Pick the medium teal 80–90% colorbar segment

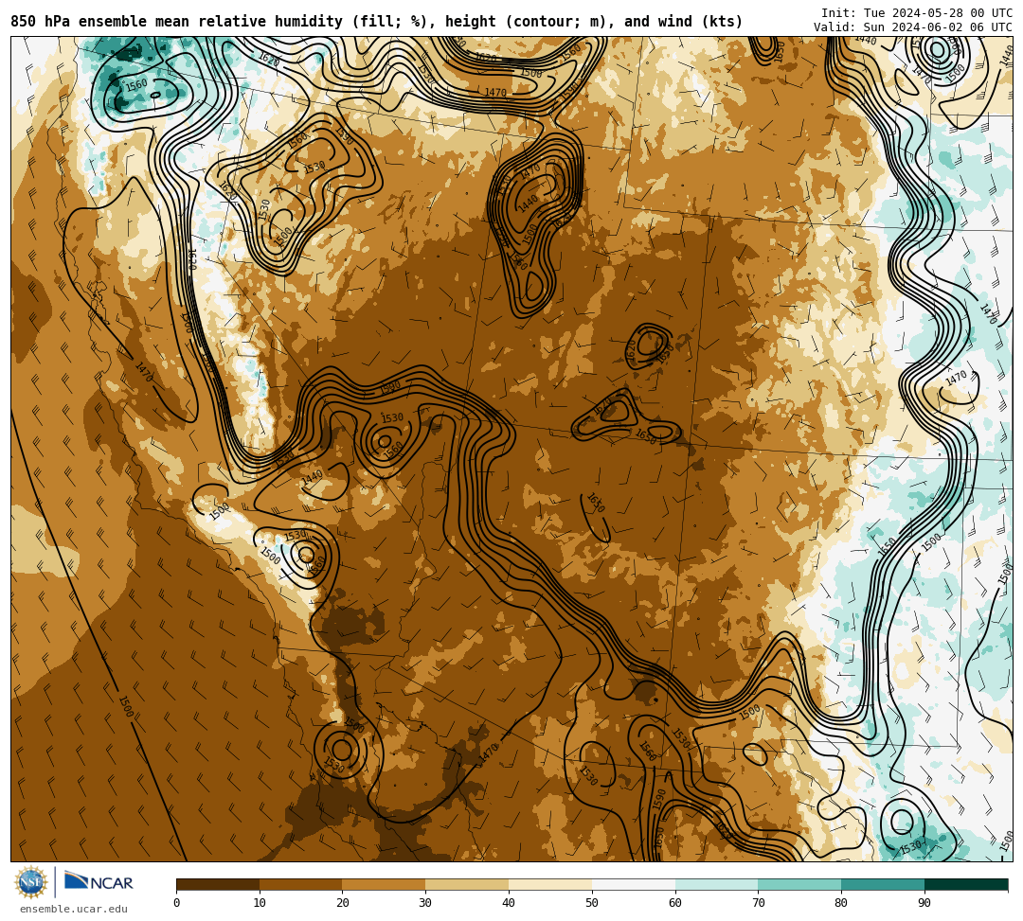[x=883, y=884]
